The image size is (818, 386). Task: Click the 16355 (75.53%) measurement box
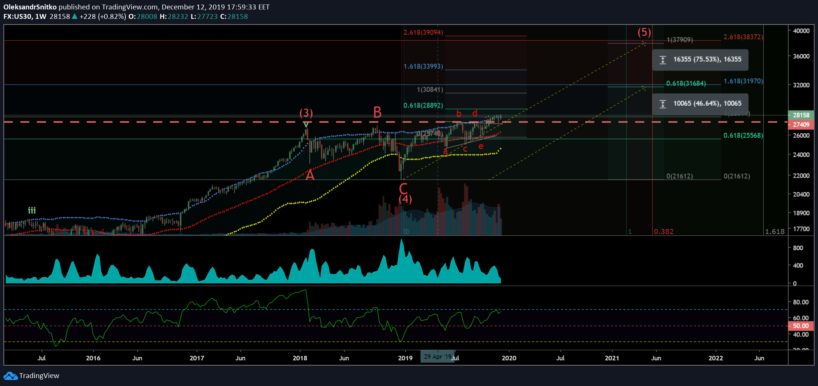(700, 60)
